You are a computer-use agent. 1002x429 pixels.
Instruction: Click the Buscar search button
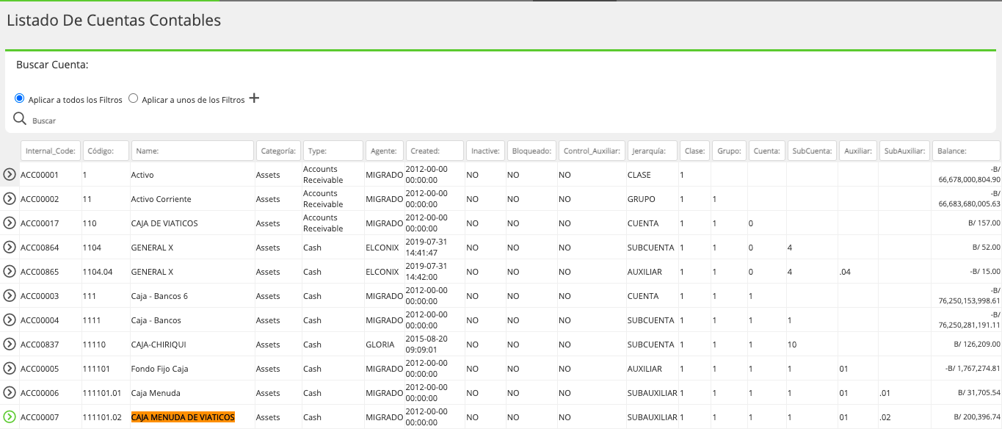pyautogui.click(x=44, y=120)
